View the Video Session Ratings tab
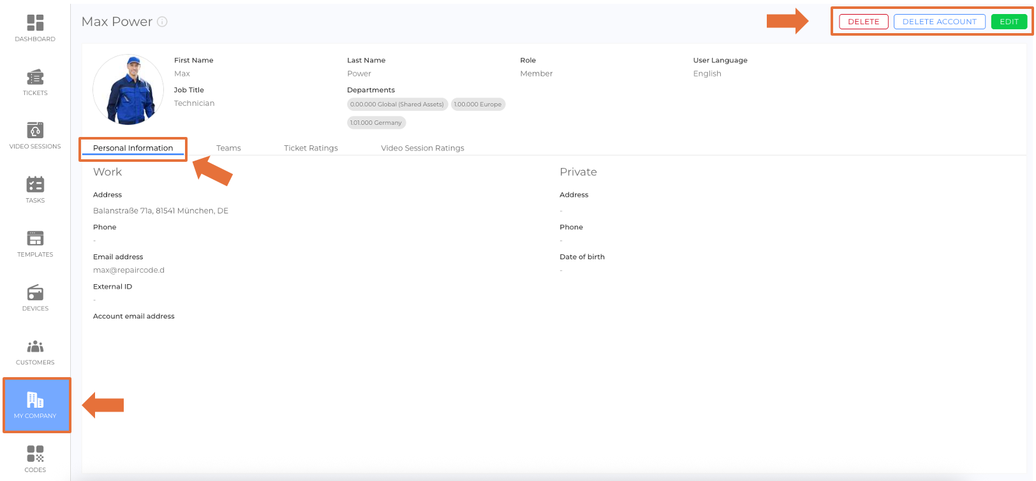The width and height of the screenshot is (1036, 481). pos(422,148)
